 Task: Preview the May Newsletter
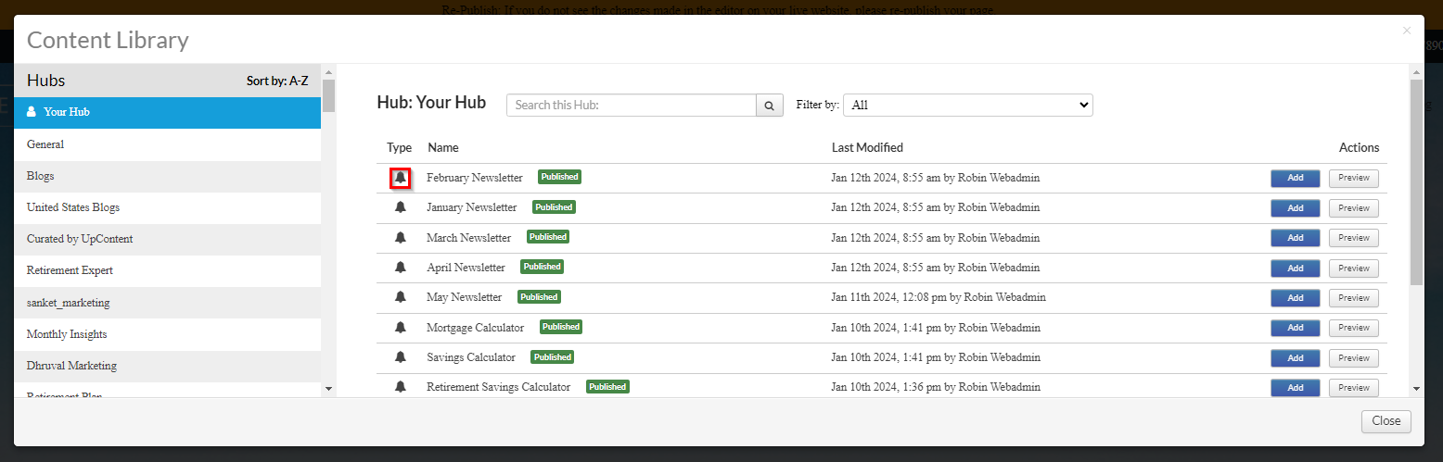point(1353,298)
